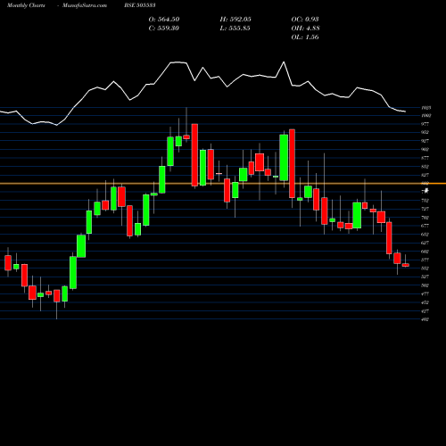Image resolution: width=446 pixels, height=446 pixels.
Task: Click the 502 price axis label
Action: pos(425,285)
